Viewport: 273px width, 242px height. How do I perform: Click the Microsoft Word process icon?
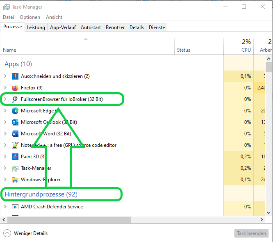[x=15, y=134]
